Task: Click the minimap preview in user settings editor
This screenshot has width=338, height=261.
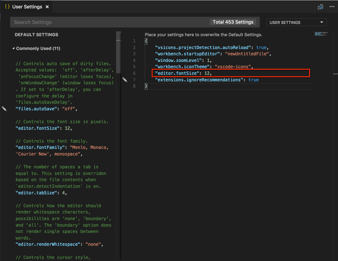Action: coord(321,34)
